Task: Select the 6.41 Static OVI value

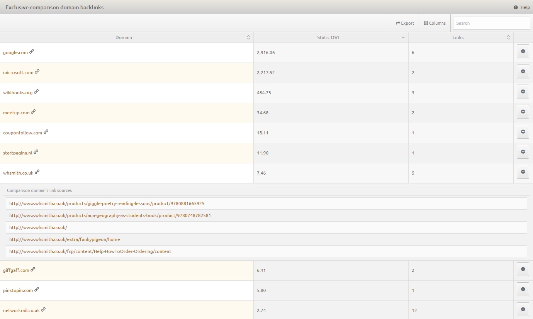Action: pyautogui.click(x=261, y=270)
